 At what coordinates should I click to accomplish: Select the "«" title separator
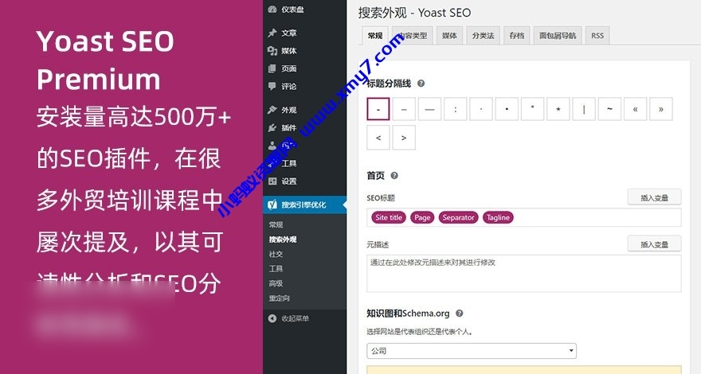636,109
